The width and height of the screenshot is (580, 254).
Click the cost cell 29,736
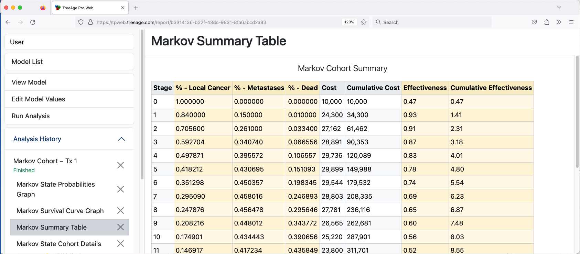tap(332, 155)
